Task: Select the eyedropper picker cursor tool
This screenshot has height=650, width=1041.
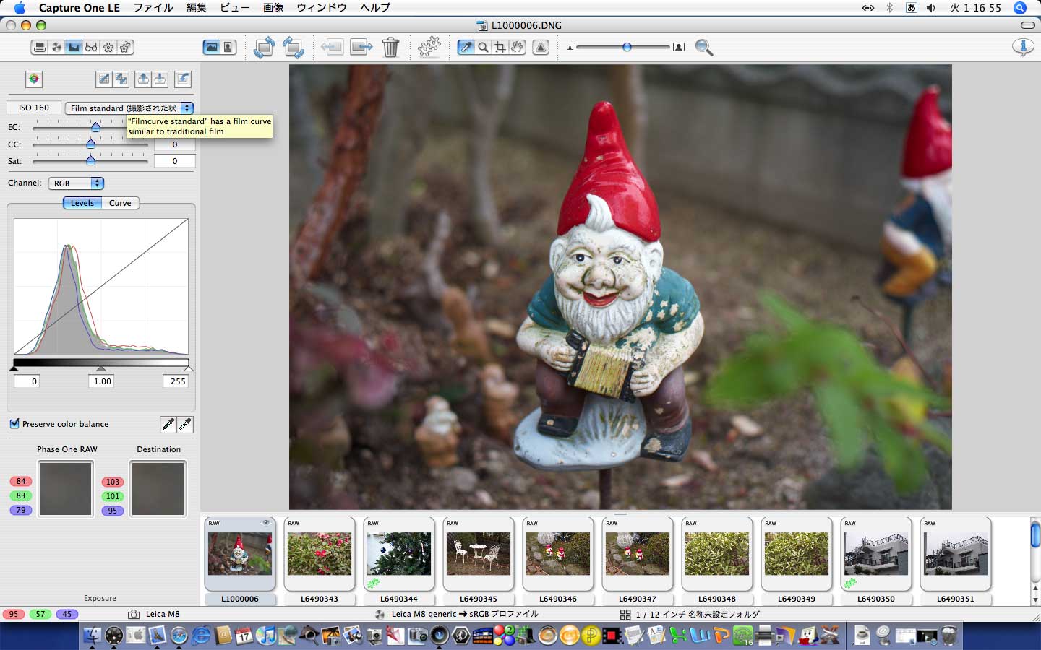Action: coord(466,47)
